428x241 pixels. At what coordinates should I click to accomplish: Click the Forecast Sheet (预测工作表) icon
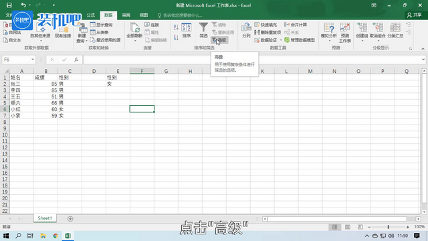(345, 33)
